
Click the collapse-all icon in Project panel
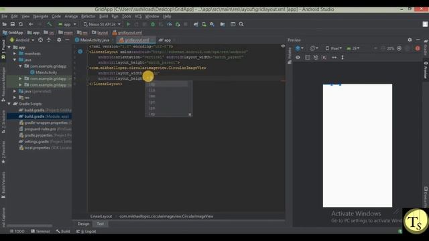pos(49,40)
